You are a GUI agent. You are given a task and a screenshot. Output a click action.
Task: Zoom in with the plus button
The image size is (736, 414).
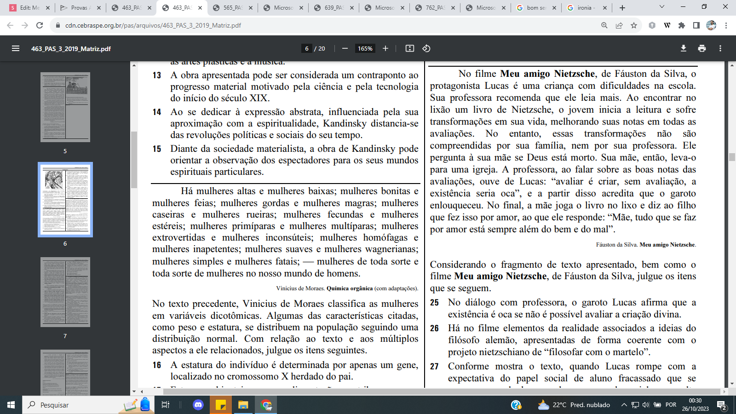pyautogui.click(x=385, y=48)
